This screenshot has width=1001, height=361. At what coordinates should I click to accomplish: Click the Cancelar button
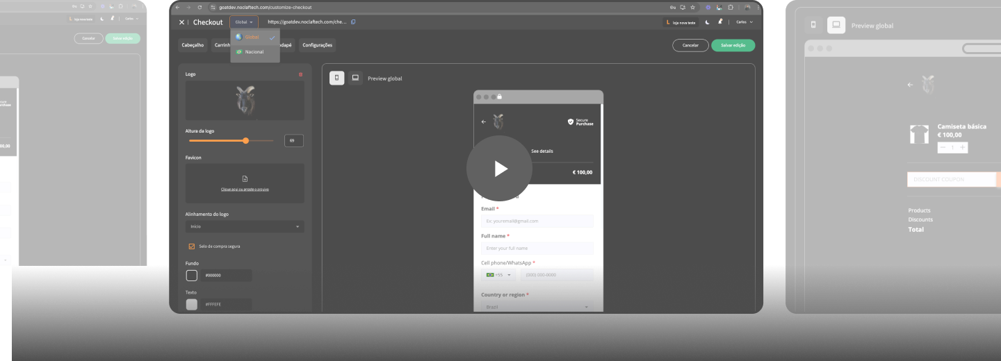(x=690, y=45)
